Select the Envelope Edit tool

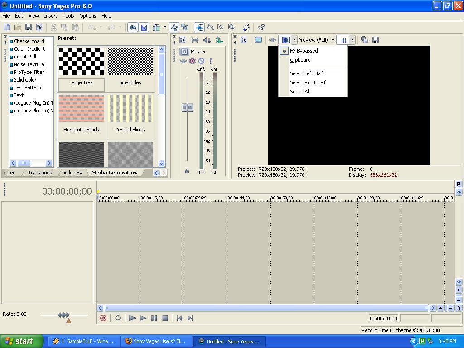click(210, 28)
